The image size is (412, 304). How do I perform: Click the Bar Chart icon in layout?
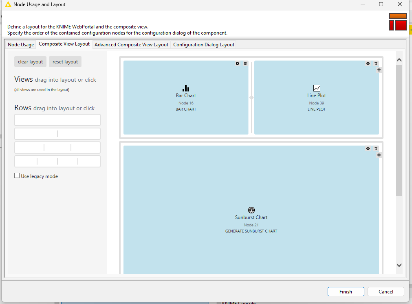[x=186, y=88]
